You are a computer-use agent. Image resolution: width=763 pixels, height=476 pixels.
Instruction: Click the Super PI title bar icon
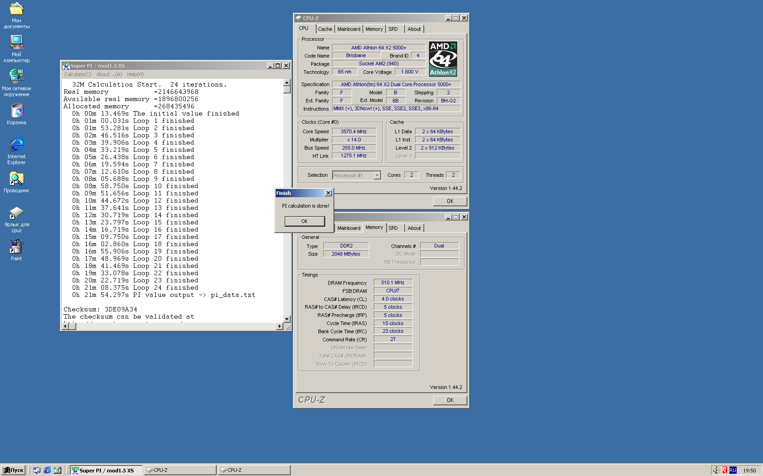66,66
